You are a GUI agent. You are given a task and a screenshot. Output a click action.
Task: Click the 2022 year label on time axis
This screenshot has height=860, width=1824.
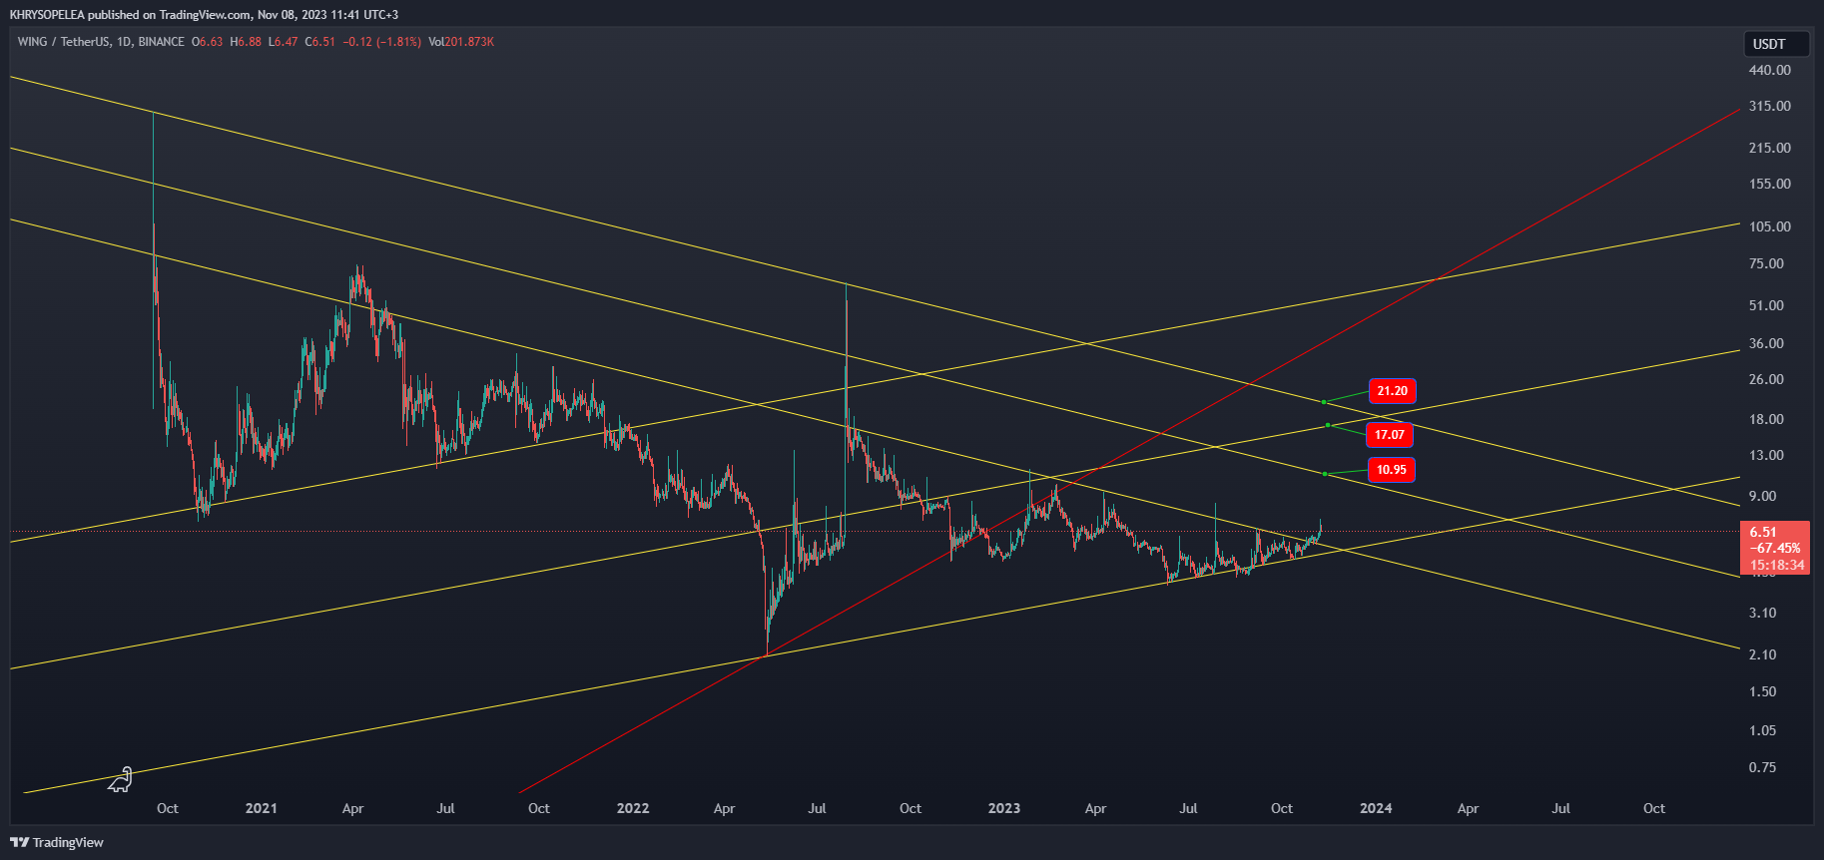pyautogui.click(x=633, y=808)
